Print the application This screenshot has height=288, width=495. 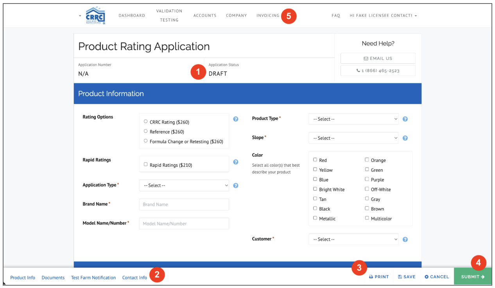379,277
